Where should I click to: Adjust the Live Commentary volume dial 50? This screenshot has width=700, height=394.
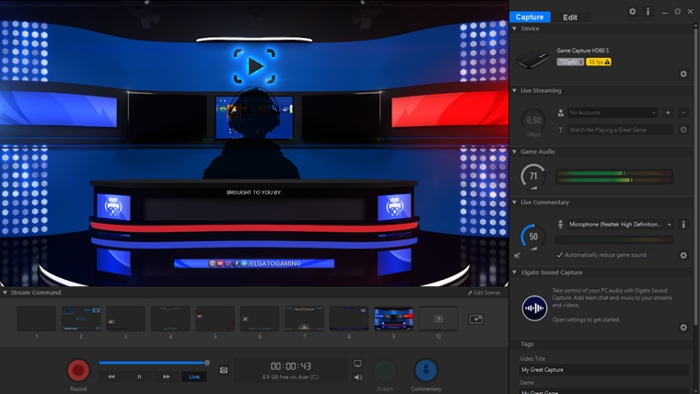[x=533, y=237]
